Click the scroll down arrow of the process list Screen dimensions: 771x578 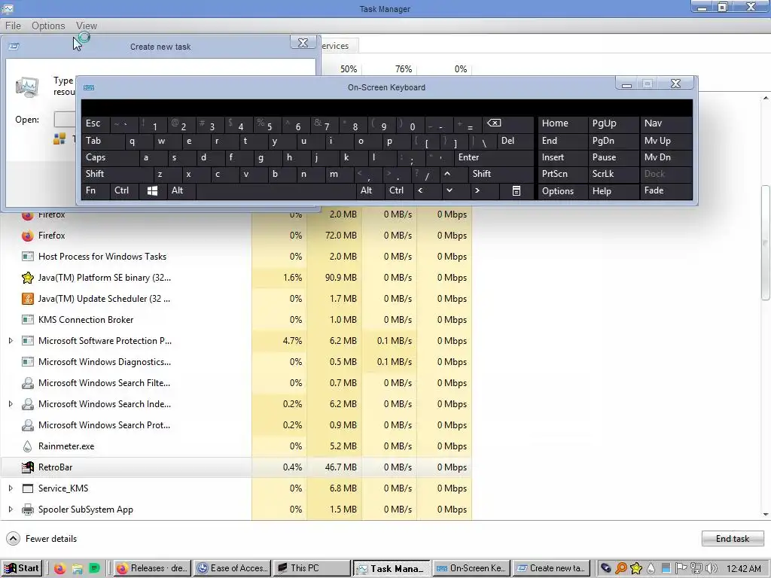click(x=766, y=515)
